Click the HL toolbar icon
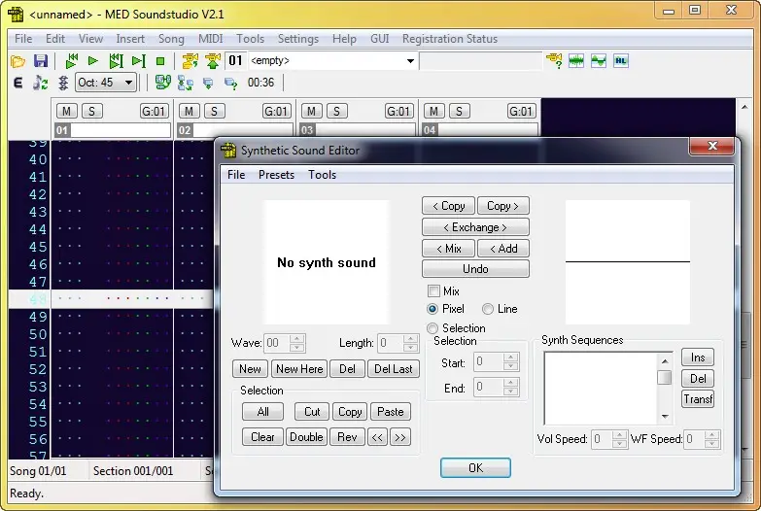The height and width of the screenshot is (511, 761). 621,61
